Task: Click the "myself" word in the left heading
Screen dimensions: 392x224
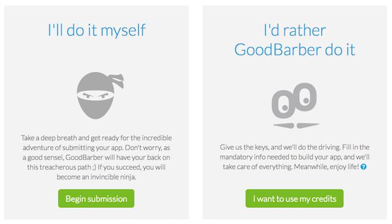Action: (123, 31)
